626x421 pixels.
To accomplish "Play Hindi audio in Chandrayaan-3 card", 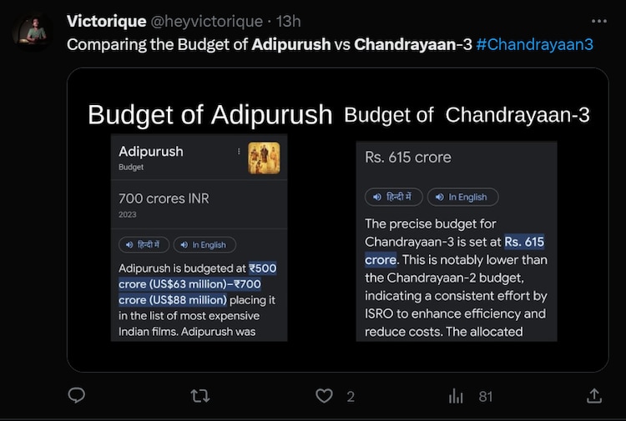I will click(392, 197).
